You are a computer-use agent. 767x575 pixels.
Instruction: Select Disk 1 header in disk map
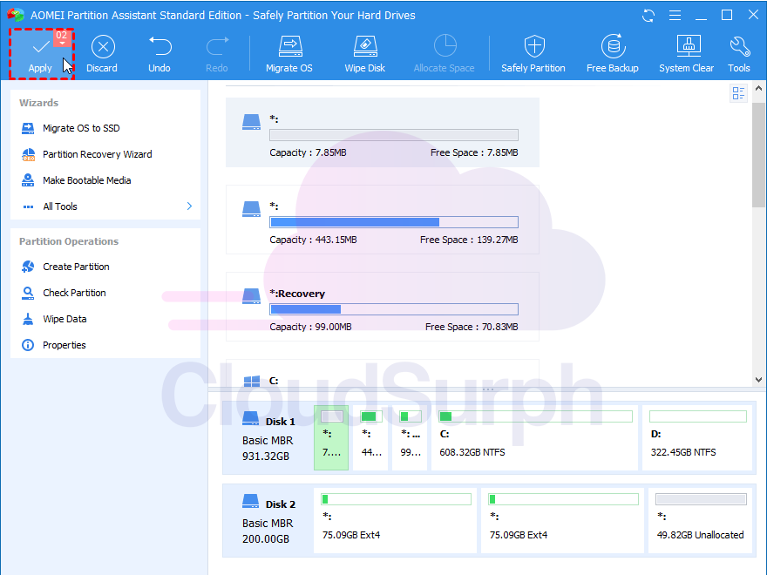[x=268, y=438]
